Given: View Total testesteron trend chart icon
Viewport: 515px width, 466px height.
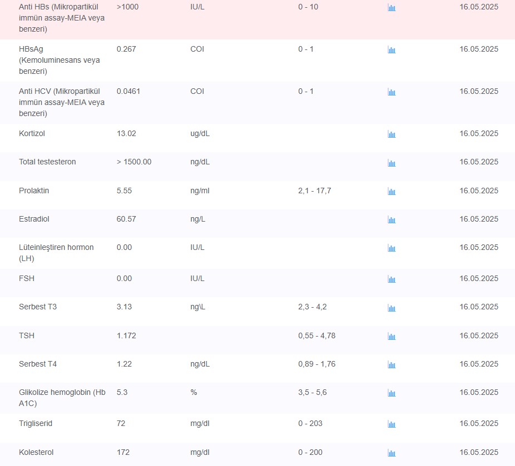Looking at the screenshot, I should point(392,163).
